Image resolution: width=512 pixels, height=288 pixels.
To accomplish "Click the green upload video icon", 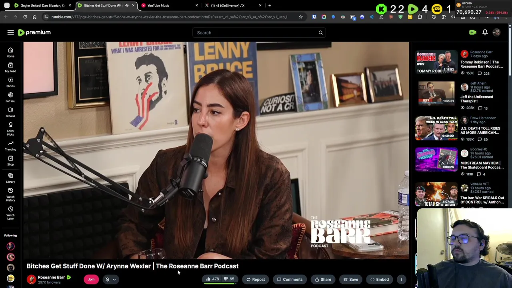I will 472,32.
